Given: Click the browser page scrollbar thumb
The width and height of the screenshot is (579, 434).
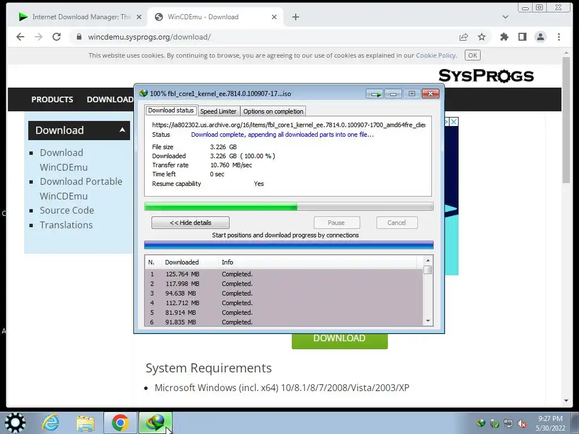Looking at the screenshot, I should click(x=567, y=120).
